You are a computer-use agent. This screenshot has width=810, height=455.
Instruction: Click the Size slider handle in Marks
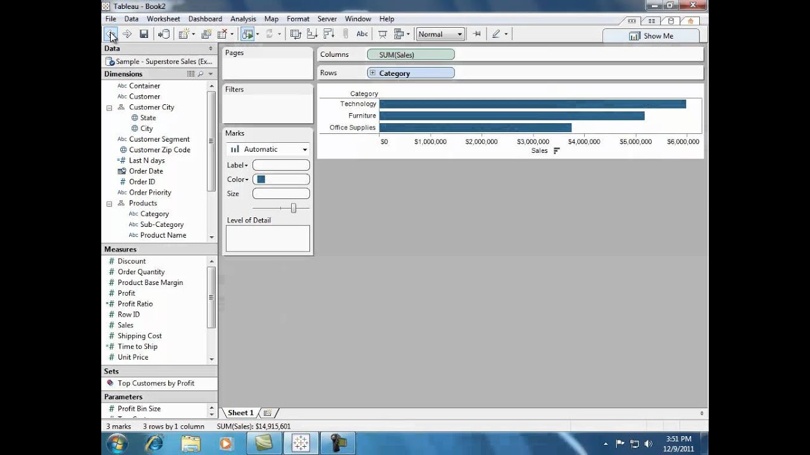point(293,208)
